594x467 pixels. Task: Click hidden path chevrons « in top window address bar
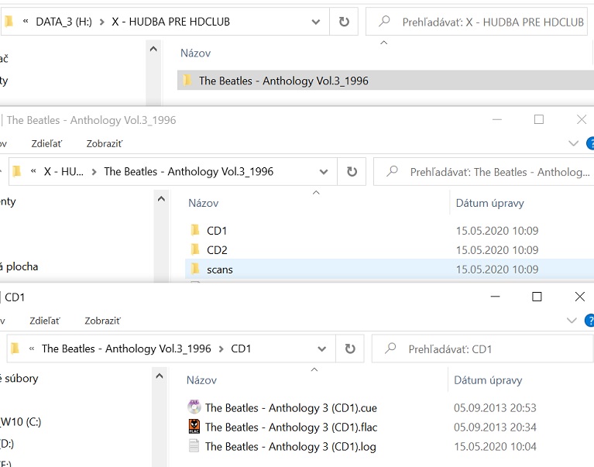point(26,21)
